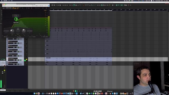Open the band slope dropdown in Pro-Q
This screenshot has width=169, height=95.
29,31
